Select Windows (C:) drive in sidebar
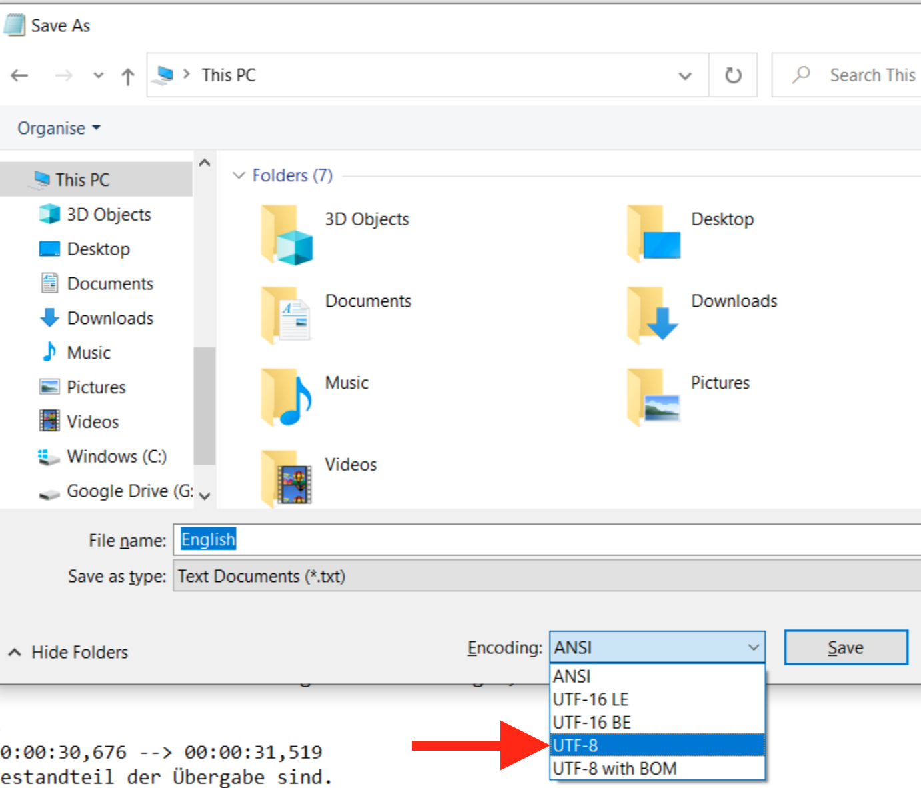Image resolution: width=921 pixels, height=788 pixels. pyautogui.click(x=116, y=457)
